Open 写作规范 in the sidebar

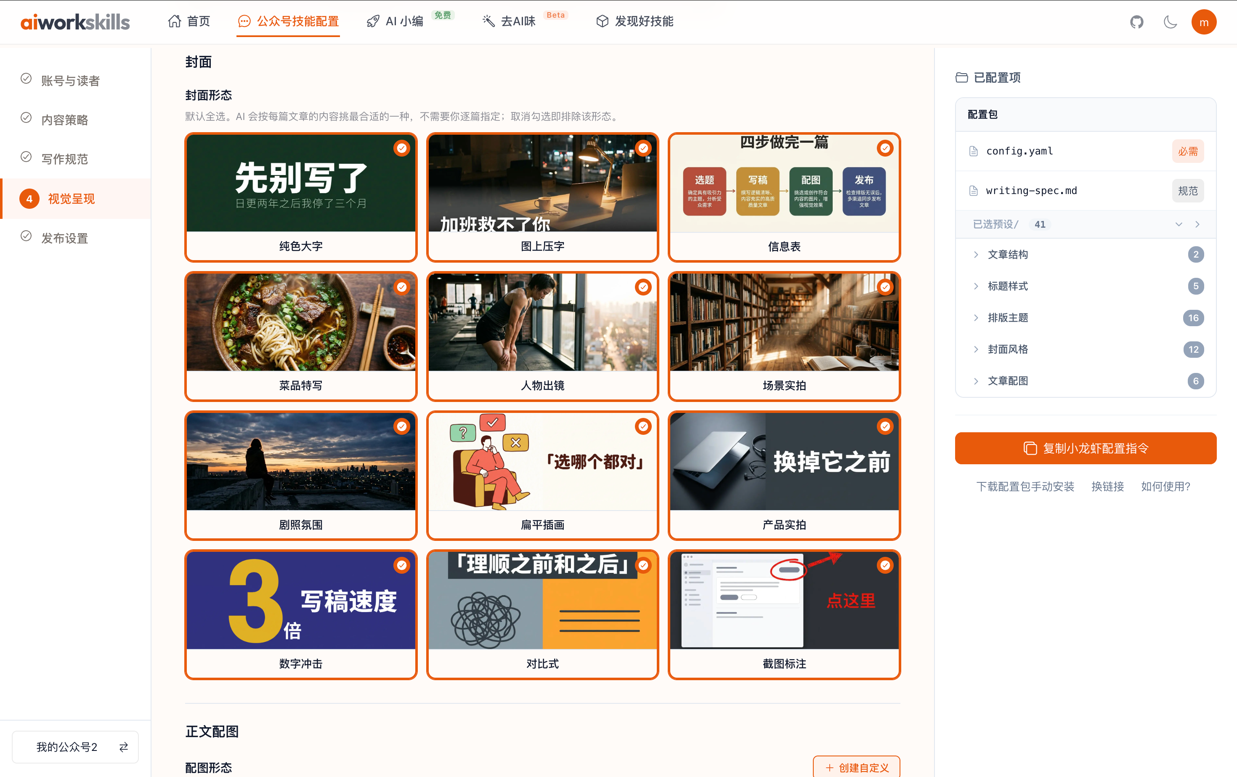coord(65,159)
